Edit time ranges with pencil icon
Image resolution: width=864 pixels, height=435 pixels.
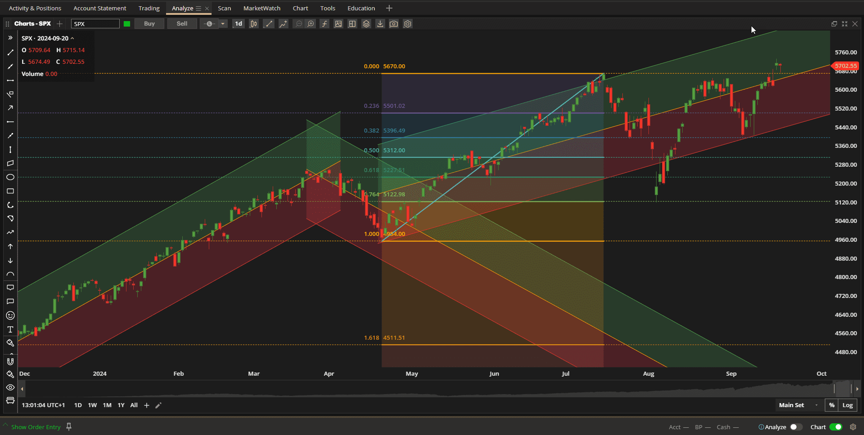(158, 405)
